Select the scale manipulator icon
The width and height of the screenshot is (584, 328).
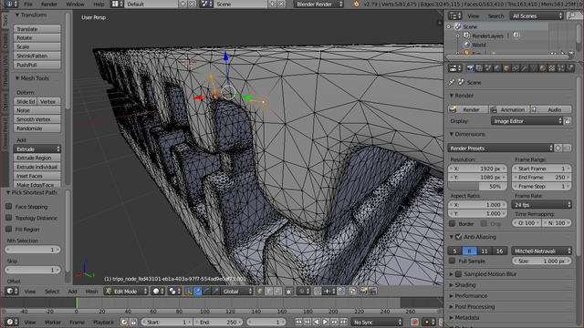pos(214,292)
